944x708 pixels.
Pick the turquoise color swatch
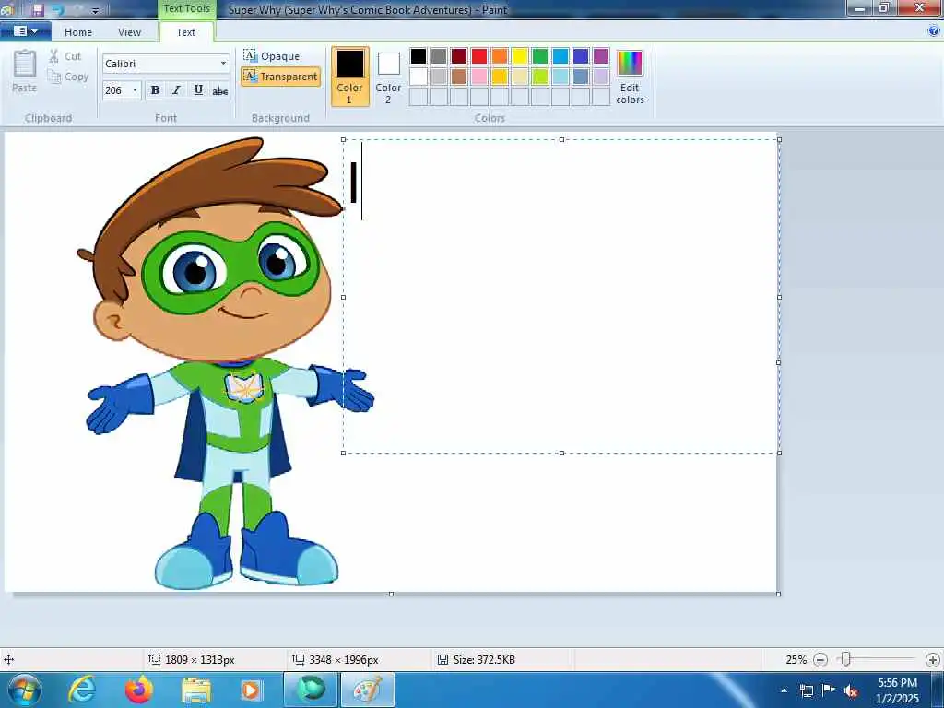[x=560, y=56]
